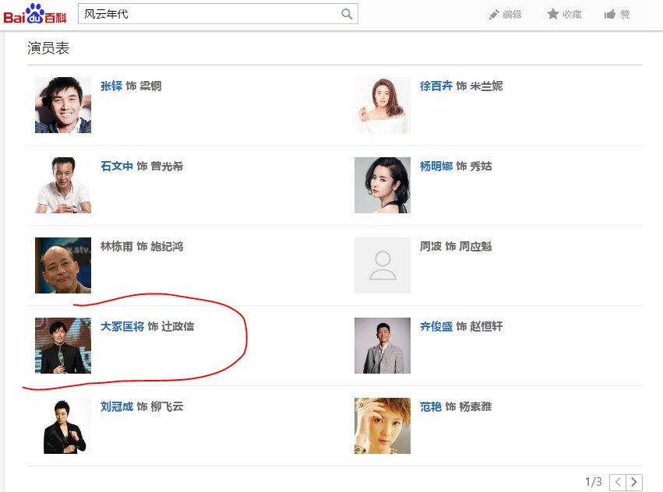663x492 pixels.
Task: Open the 范艳 actor link
Action: coord(431,406)
